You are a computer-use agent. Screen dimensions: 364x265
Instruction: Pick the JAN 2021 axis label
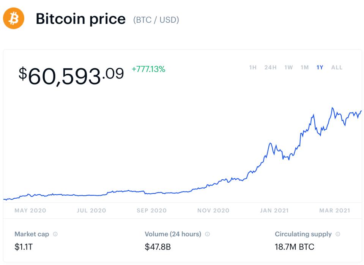pos(274,210)
